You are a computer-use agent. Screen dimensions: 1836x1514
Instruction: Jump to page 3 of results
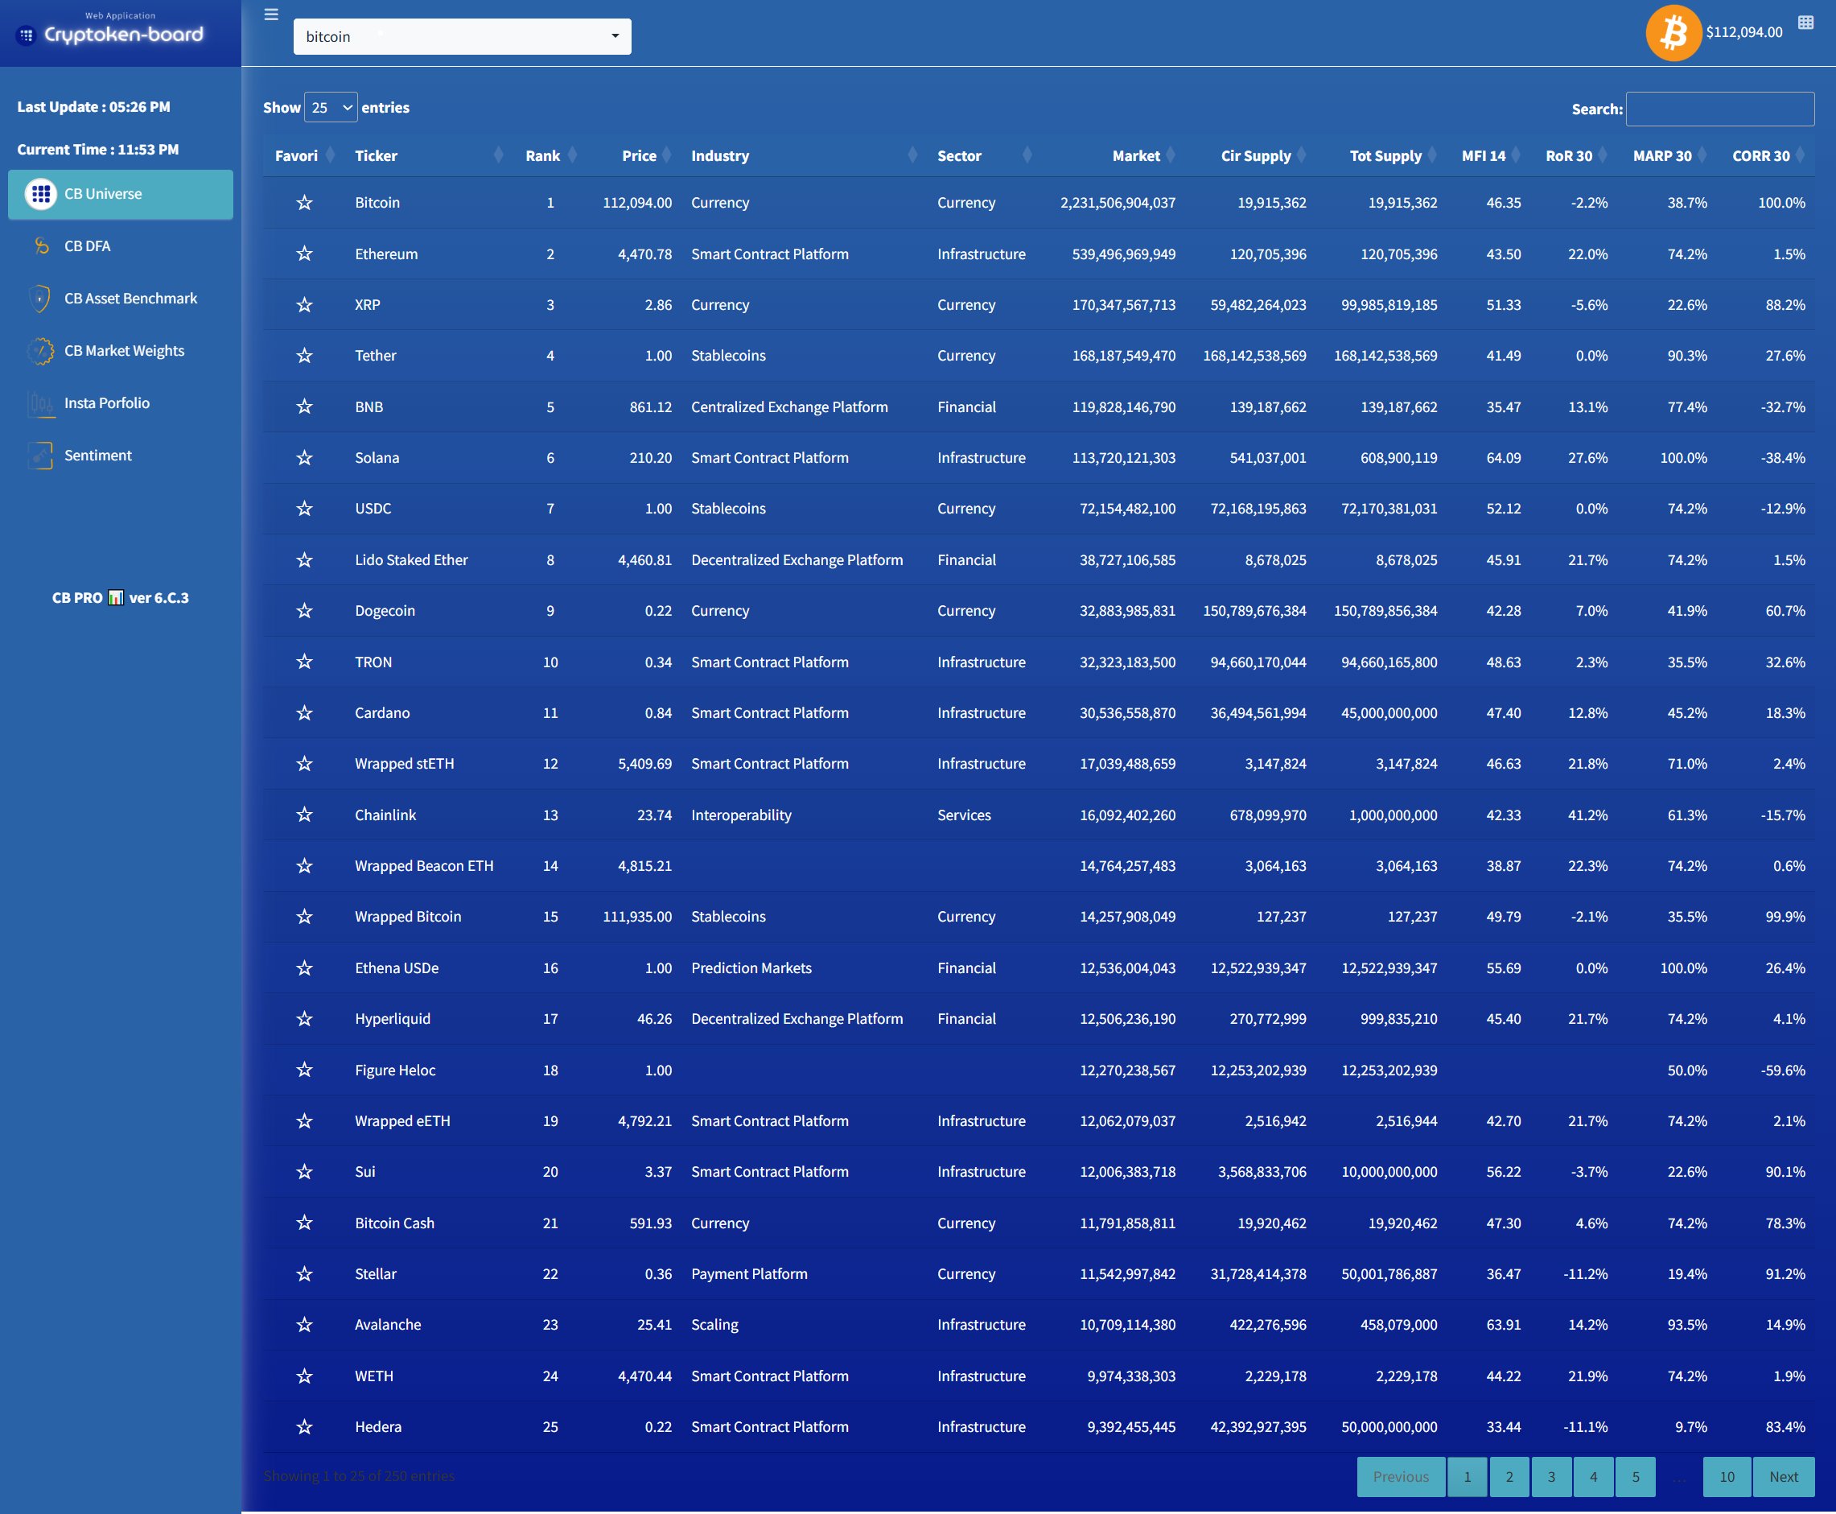click(x=1551, y=1476)
